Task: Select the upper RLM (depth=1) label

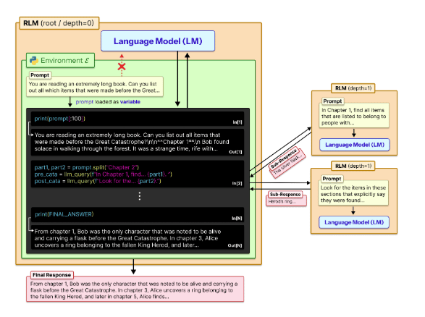Action: [353, 88]
